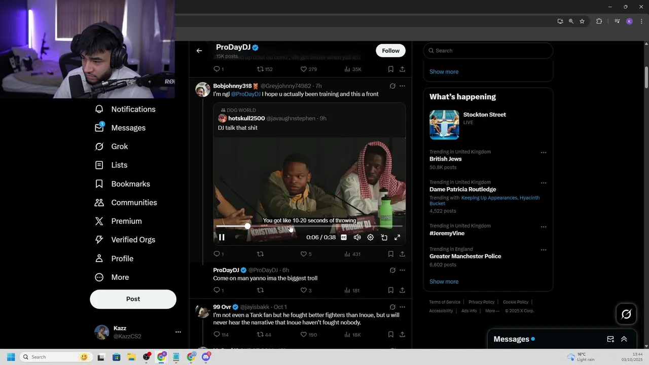The height and width of the screenshot is (365, 649).
Task: Open Grok in the sidebar
Action: pyautogui.click(x=112, y=147)
